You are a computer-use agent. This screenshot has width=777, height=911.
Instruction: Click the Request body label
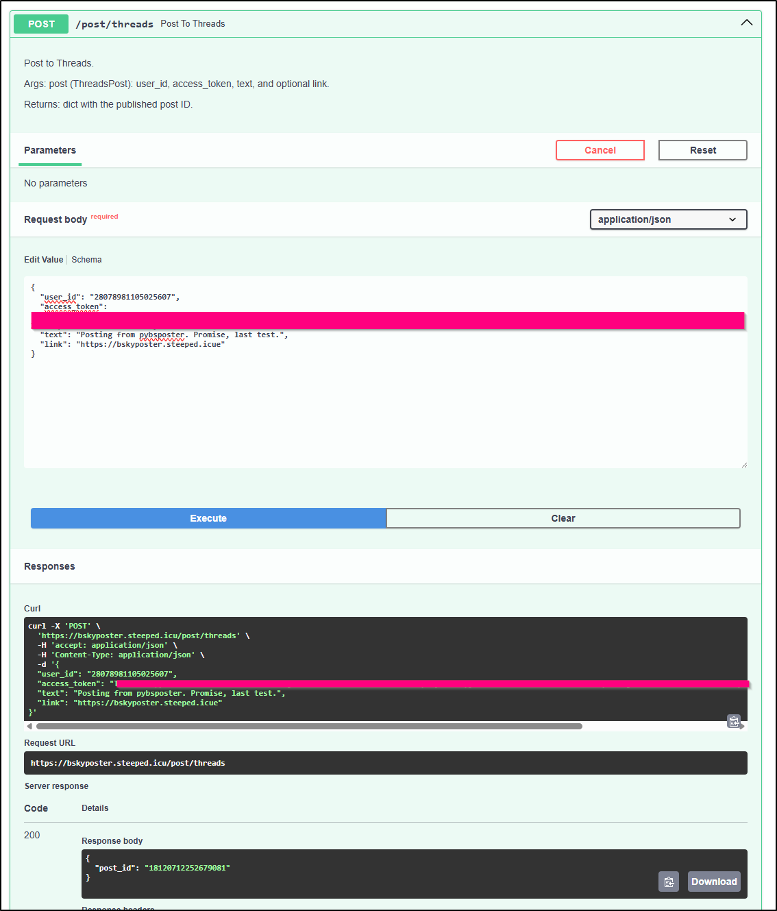tap(56, 219)
